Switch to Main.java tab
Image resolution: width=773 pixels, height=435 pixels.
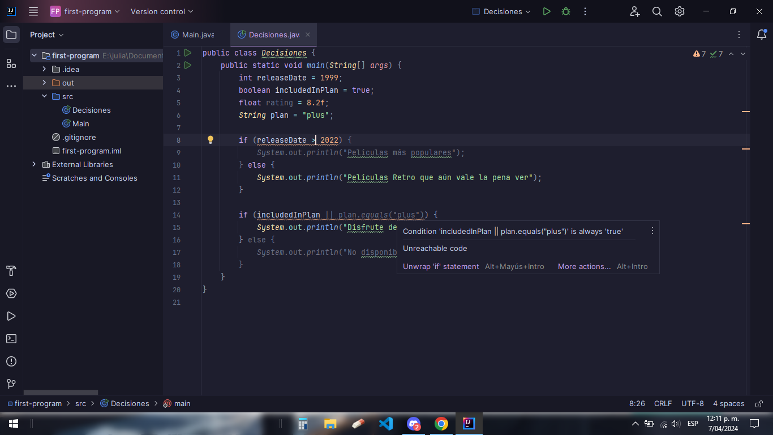click(x=192, y=35)
